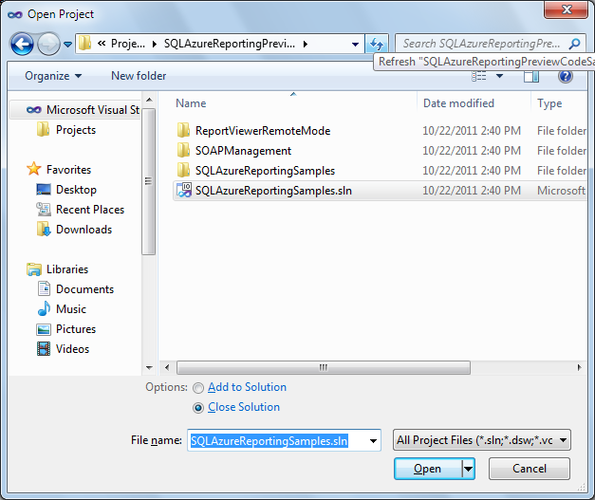Toggle the preview pane icon

click(x=531, y=76)
